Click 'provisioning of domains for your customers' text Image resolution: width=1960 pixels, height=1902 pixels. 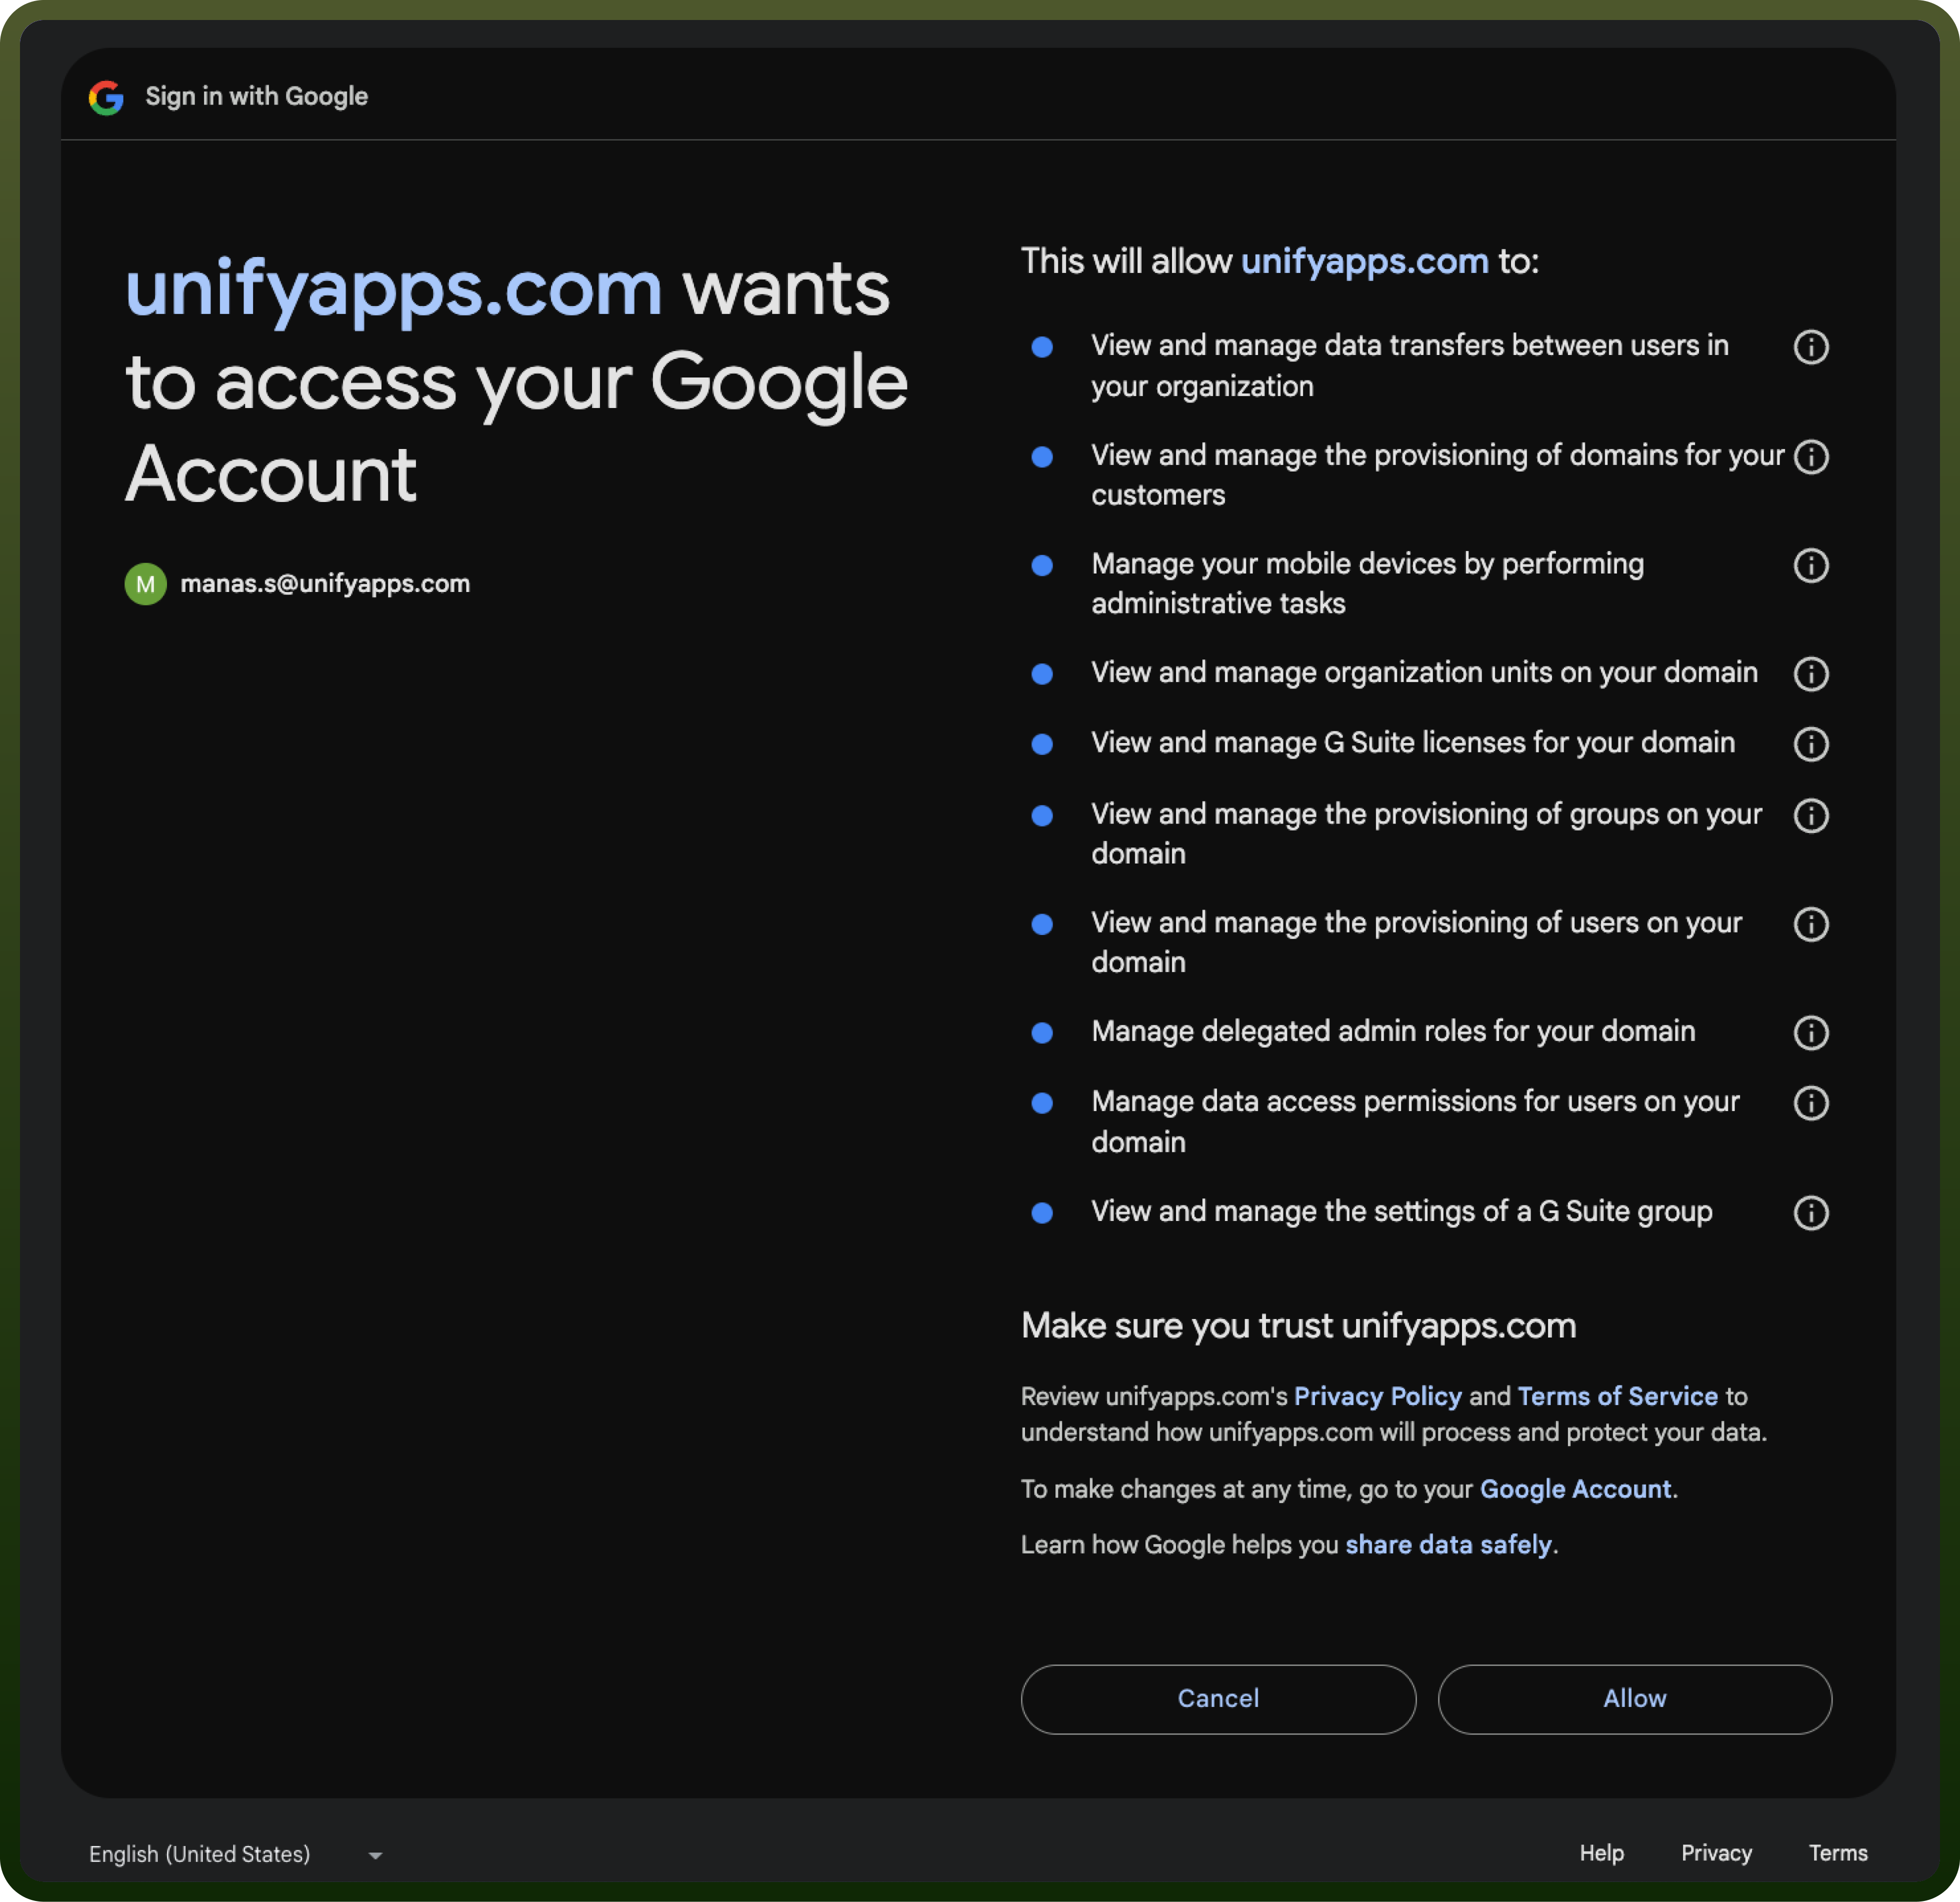[x=1437, y=475]
